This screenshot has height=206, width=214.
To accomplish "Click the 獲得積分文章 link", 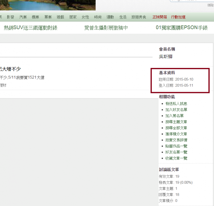I will pyautogui.click(x=176, y=134).
